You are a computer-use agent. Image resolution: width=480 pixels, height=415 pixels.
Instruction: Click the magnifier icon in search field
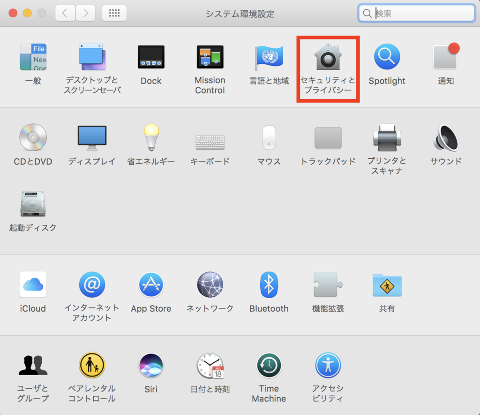point(367,13)
